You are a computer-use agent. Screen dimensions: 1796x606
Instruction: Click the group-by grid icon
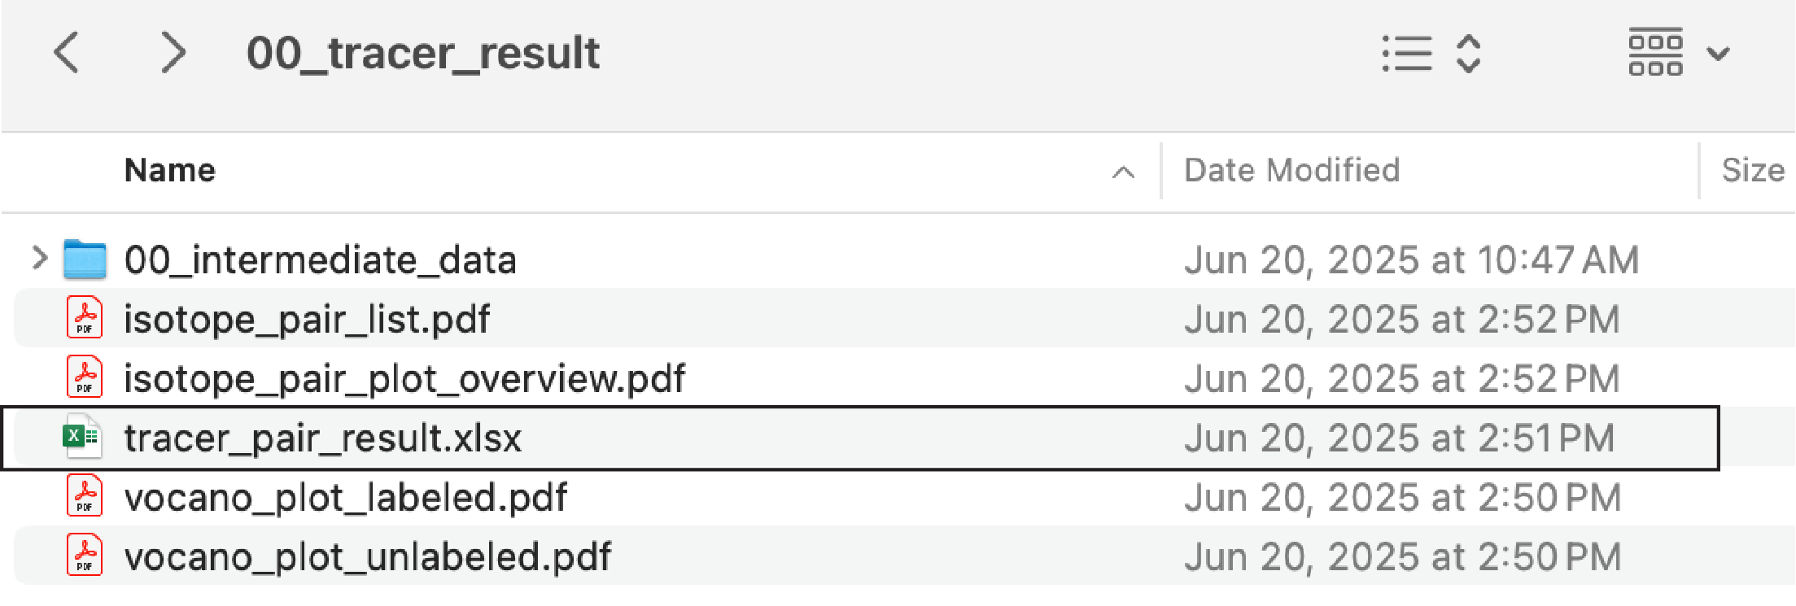pos(1655,52)
